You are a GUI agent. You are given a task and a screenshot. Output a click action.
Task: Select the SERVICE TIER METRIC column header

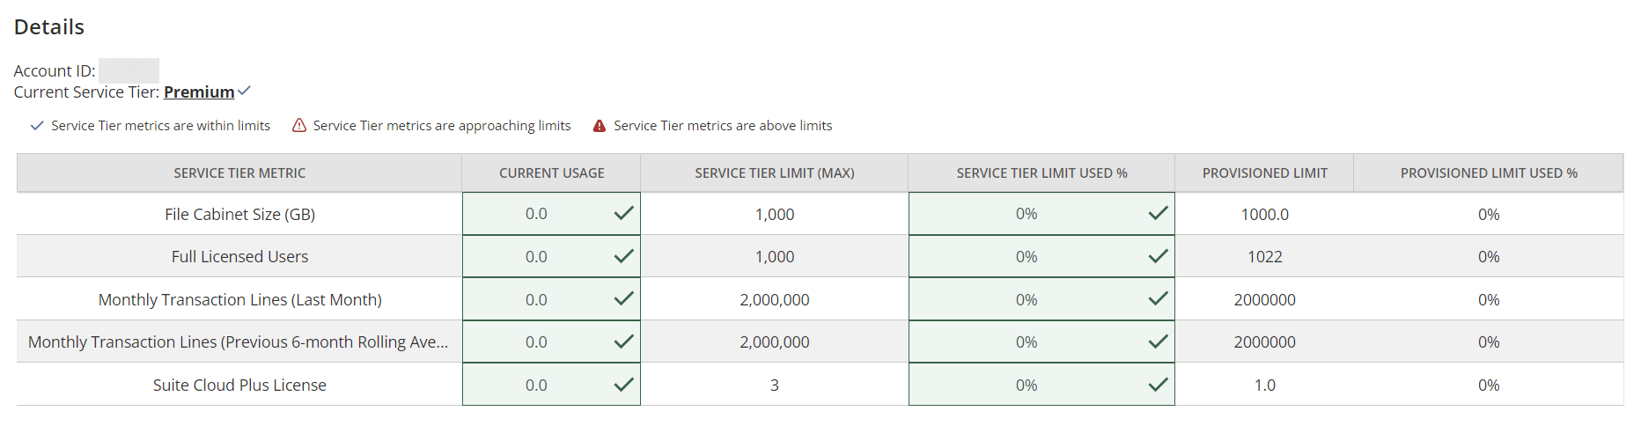(x=239, y=173)
